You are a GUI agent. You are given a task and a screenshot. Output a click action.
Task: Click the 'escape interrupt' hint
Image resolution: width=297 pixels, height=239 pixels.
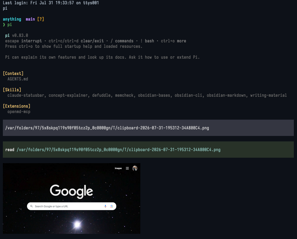point(23,41)
